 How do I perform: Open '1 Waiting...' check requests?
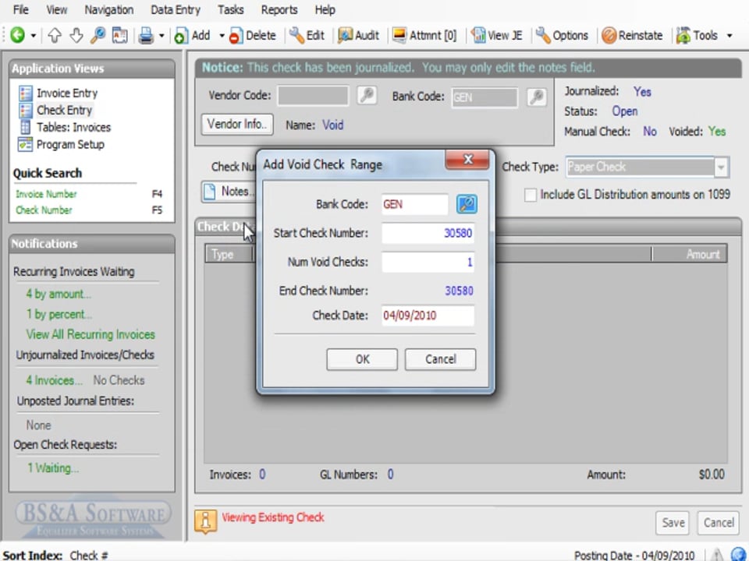[53, 468]
